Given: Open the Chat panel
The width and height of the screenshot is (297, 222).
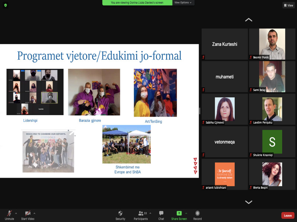Looking at the screenshot, I should point(161,213).
